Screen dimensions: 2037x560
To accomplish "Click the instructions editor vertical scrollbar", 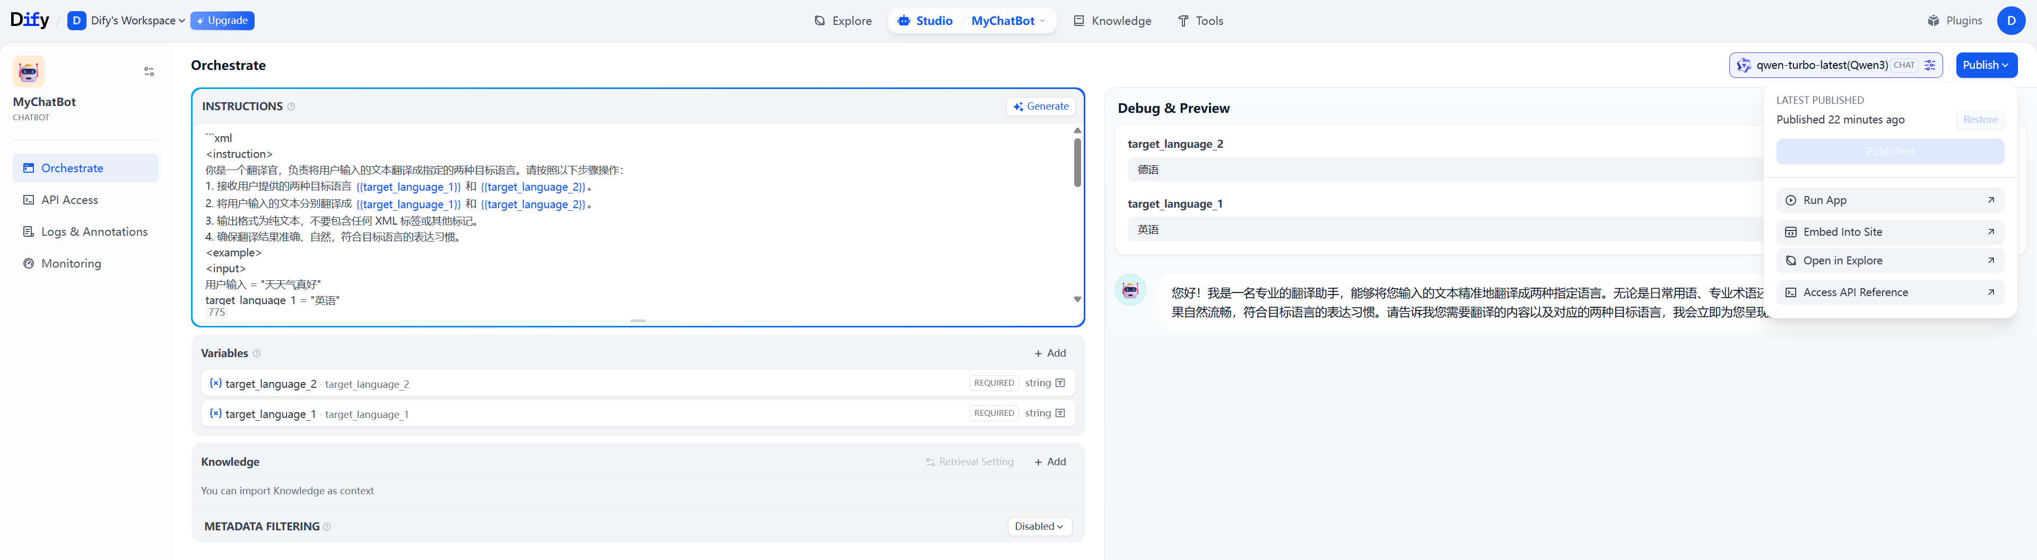I will coord(1077,163).
